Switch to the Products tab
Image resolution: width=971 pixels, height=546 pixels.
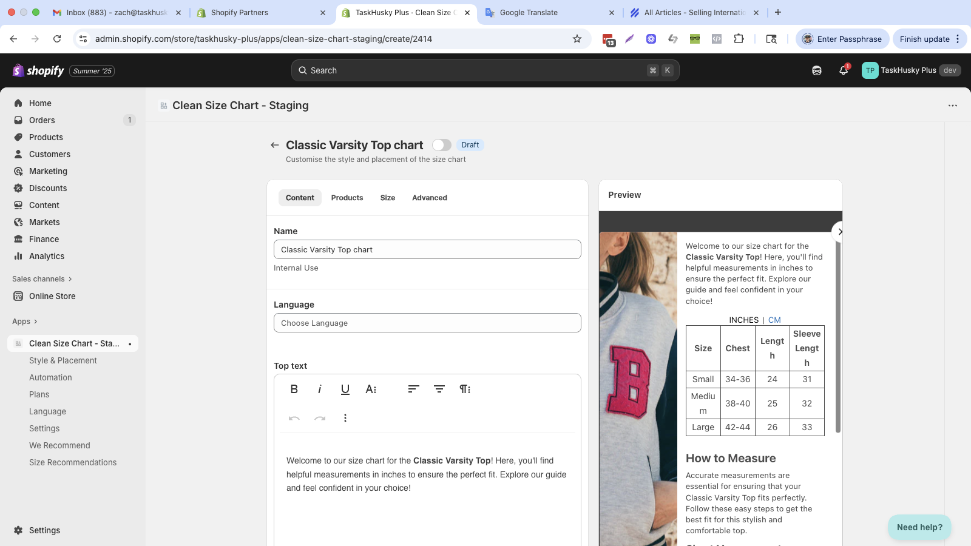(347, 198)
